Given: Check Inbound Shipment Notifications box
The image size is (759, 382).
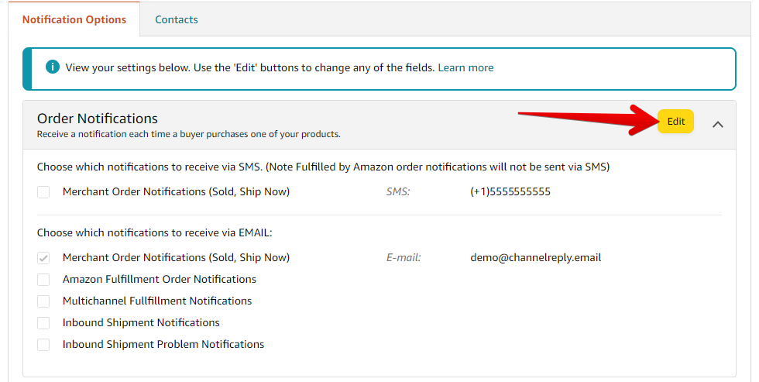Looking at the screenshot, I should 43,323.
